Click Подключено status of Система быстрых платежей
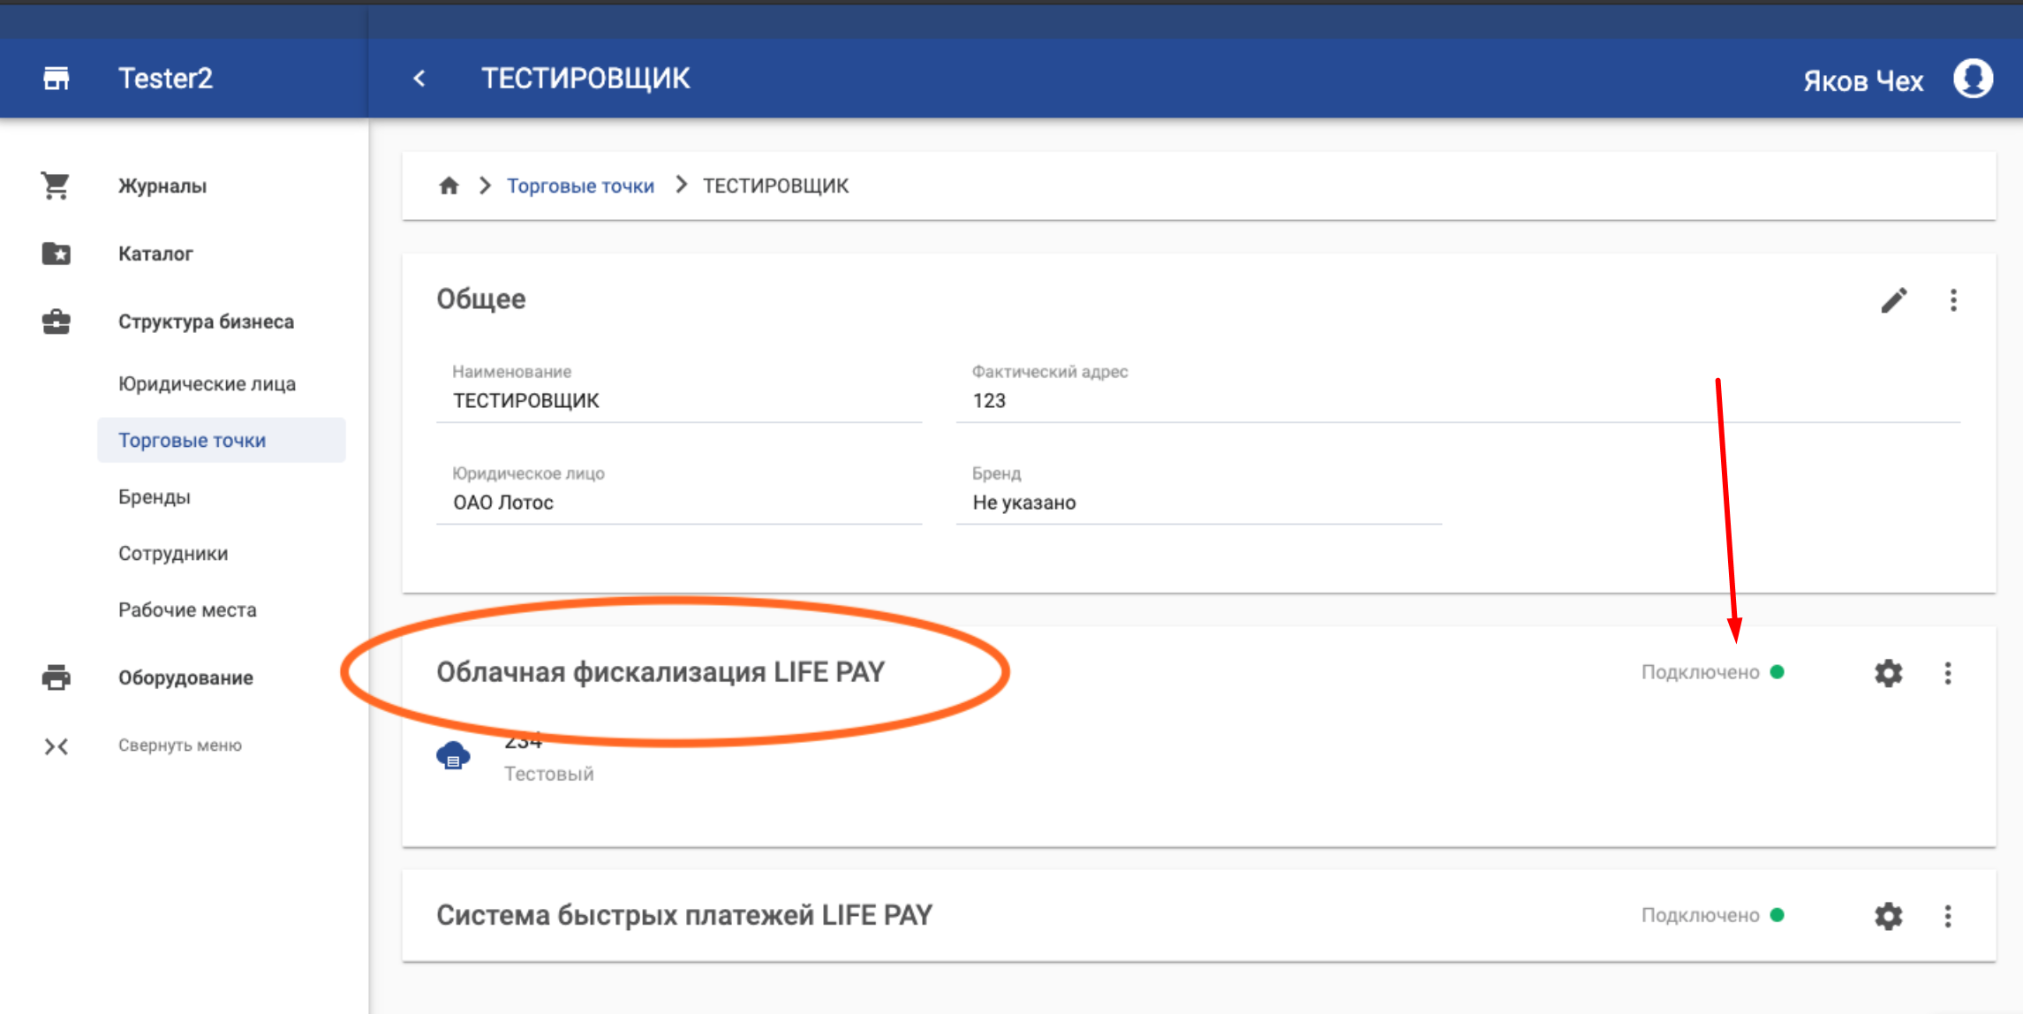 [x=1712, y=915]
